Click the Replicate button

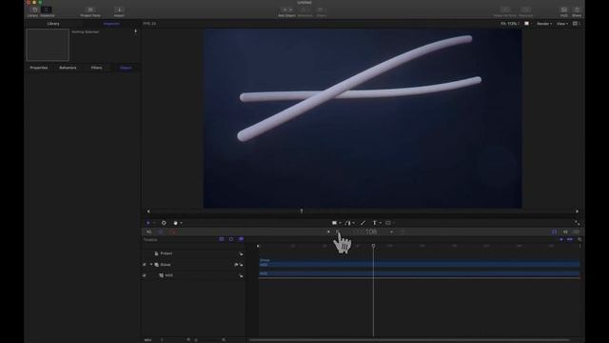(x=526, y=11)
